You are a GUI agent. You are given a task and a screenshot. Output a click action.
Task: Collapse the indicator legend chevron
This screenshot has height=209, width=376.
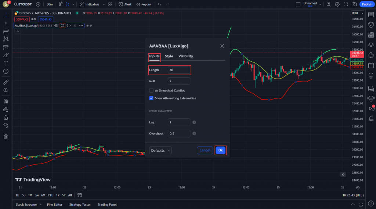18,31
